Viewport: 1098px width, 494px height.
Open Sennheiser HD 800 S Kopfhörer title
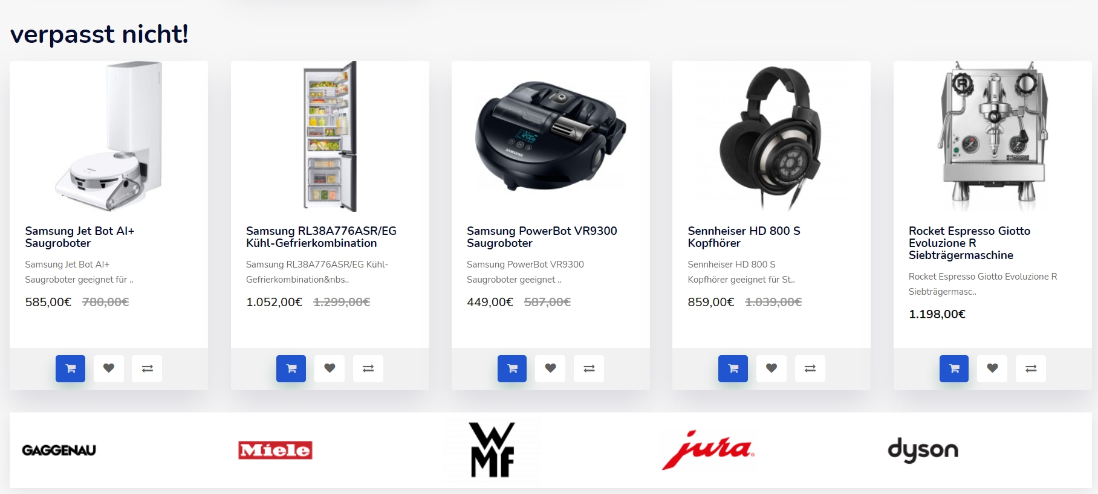(x=744, y=237)
